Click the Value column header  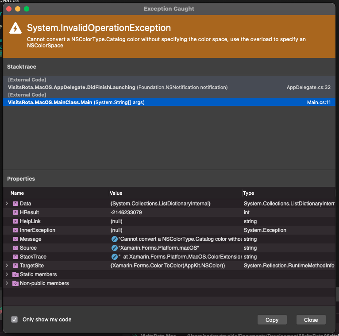tap(116, 193)
